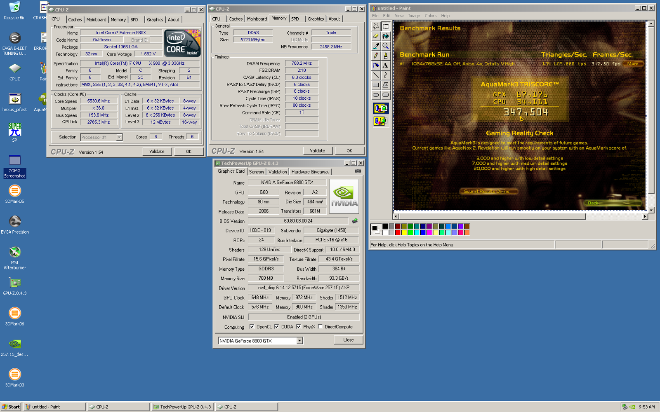Select the Polygon tool in Paint
This screenshot has width=660, height=412.
(386, 85)
